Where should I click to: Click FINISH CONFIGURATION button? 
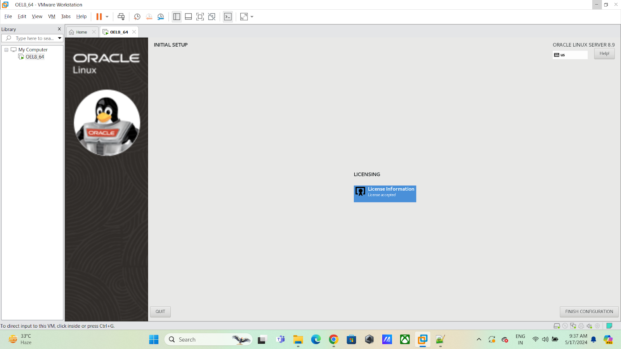(x=589, y=312)
